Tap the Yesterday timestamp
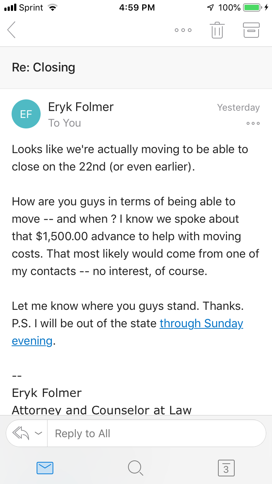 (238, 107)
